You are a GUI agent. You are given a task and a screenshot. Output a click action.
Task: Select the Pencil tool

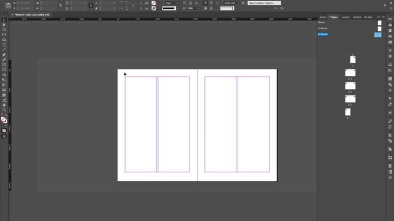[x=4, y=60]
